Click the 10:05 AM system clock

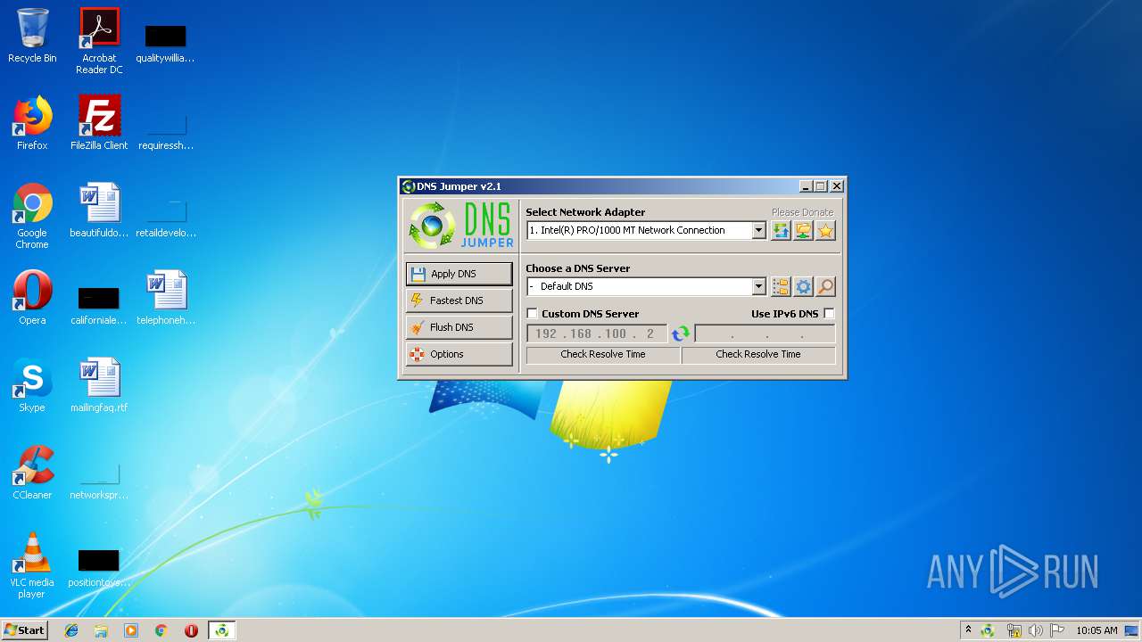tap(1096, 630)
